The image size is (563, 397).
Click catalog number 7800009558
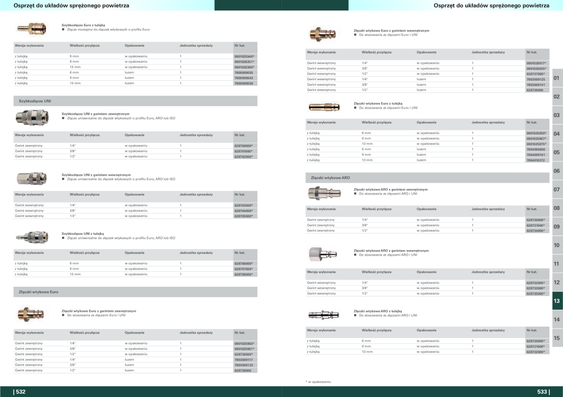[x=244, y=83]
